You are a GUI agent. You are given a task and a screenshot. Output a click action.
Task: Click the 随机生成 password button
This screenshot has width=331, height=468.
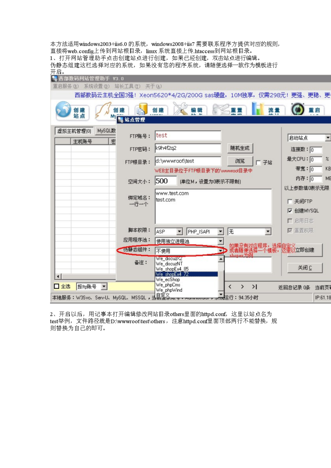pos(240,148)
